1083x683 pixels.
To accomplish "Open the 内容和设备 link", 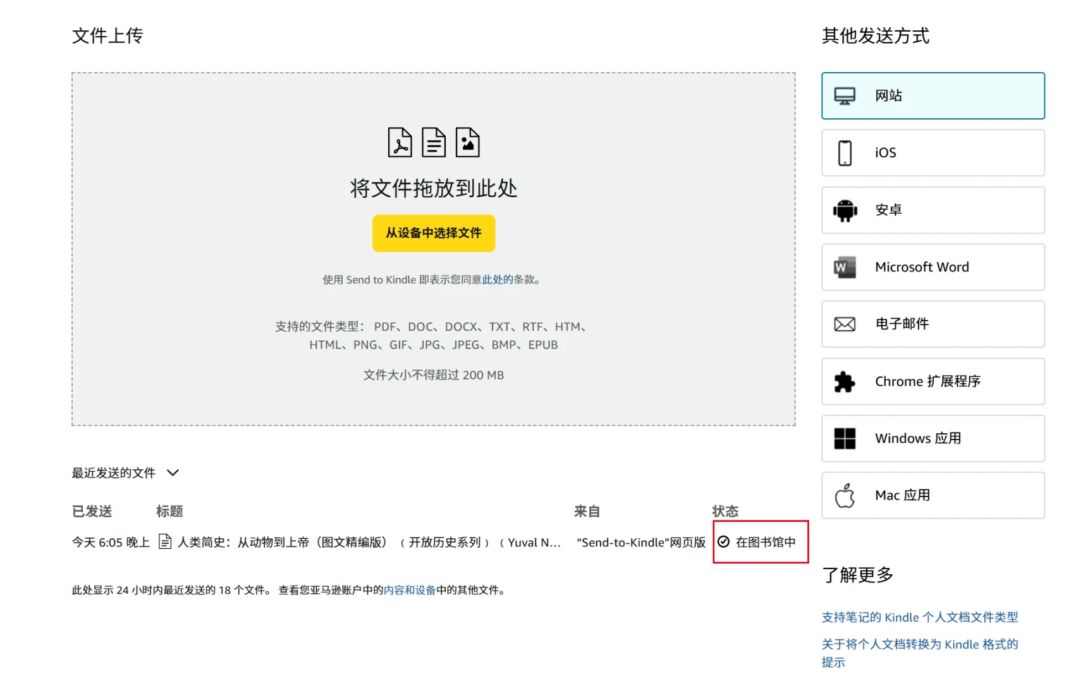I will [410, 590].
